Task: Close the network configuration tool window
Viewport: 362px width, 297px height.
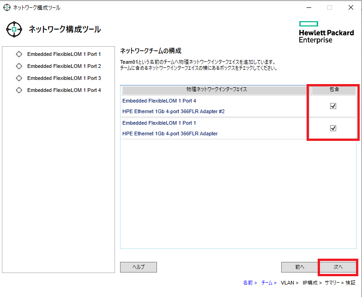Action: 350,8
